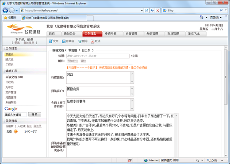Open 系统帮助 in the sidebar
The image size is (230, 164).
coord(11,102)
